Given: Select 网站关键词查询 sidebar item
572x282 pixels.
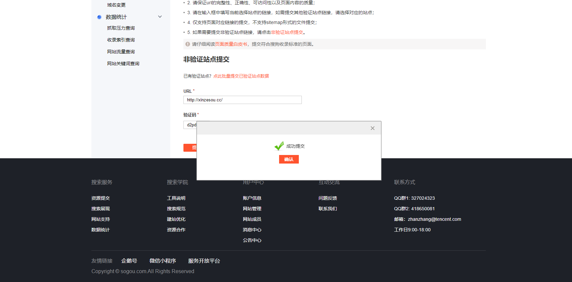Looking at the screenshot, I should tap(123, 64).
